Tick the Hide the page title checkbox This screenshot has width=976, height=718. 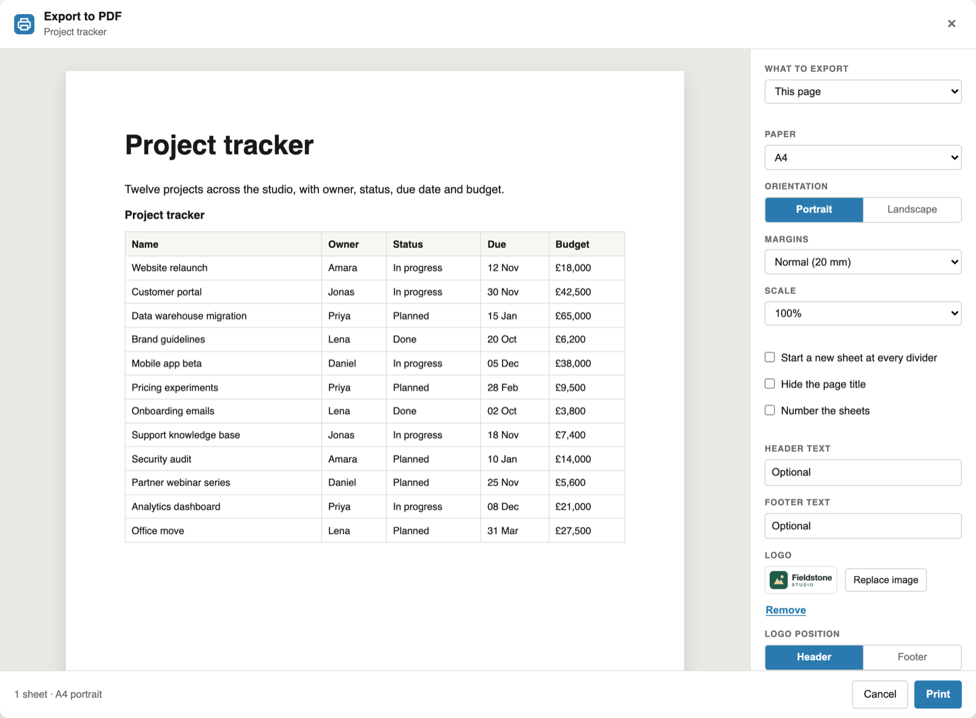(770, 384)
